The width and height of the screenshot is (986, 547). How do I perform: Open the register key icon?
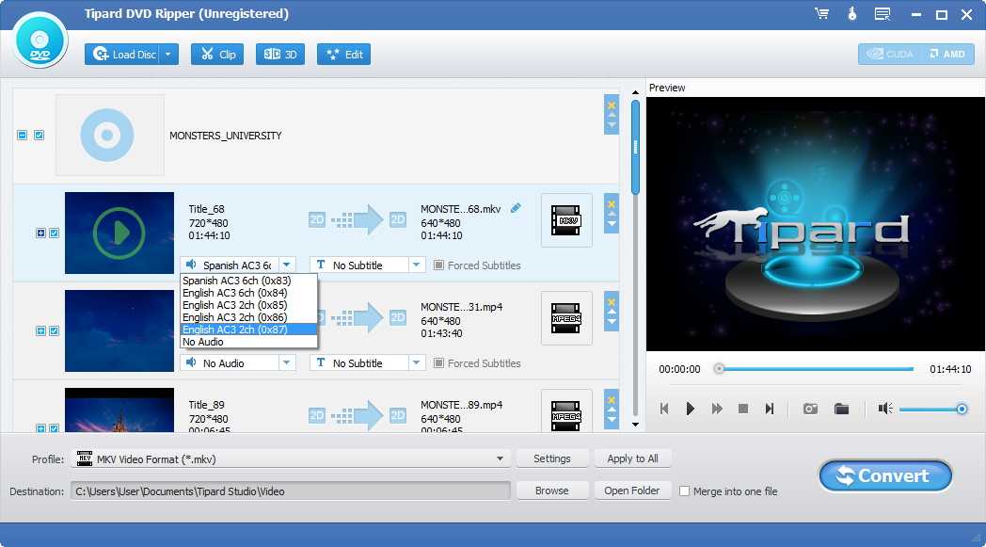coord(851,14)
